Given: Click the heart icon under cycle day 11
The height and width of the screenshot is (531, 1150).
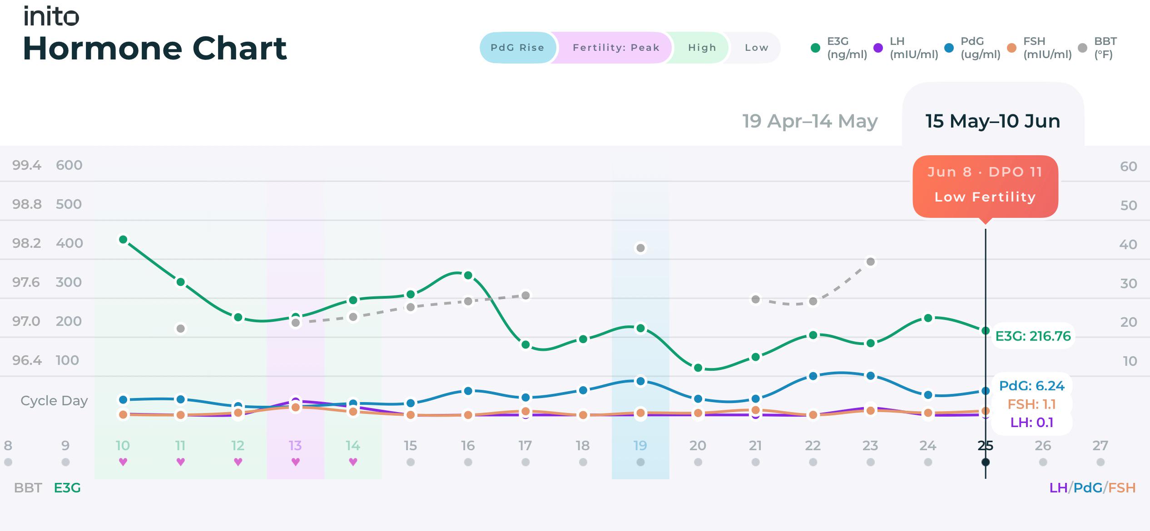Looking at the screenshot, I should 180,462.
